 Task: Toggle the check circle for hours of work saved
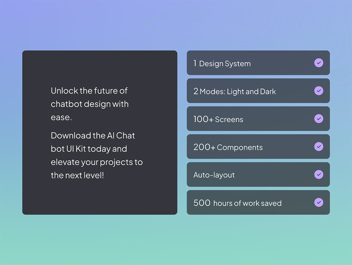[x=318, y=203]
